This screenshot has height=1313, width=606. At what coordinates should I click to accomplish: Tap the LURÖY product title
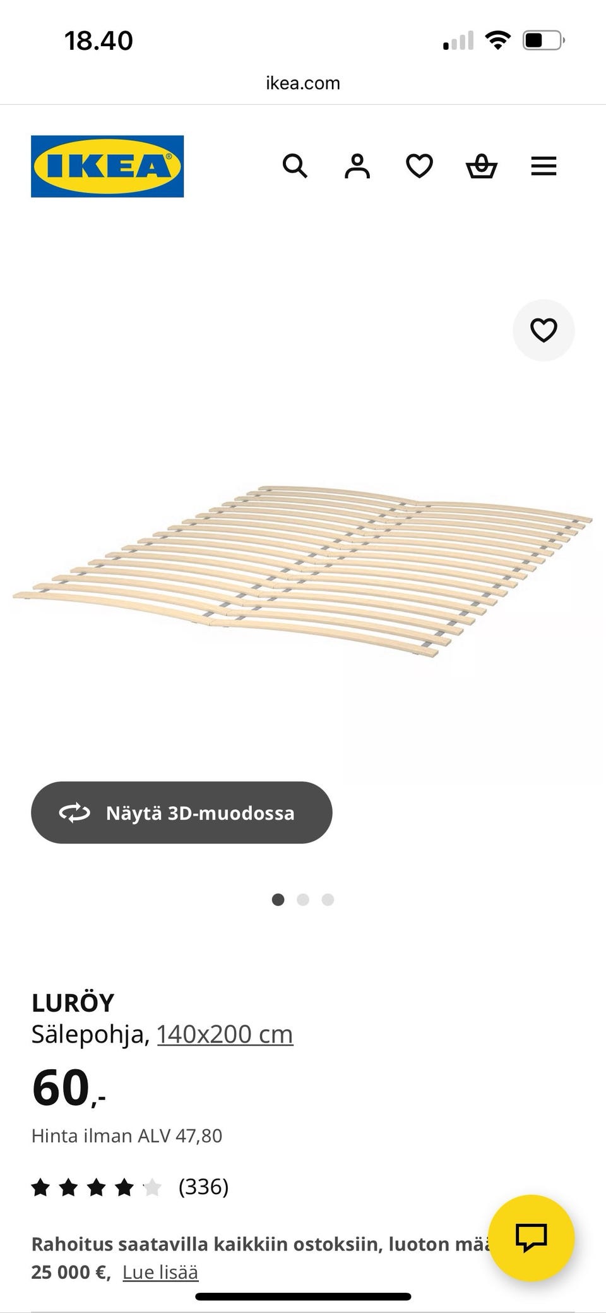point(73,1003)
